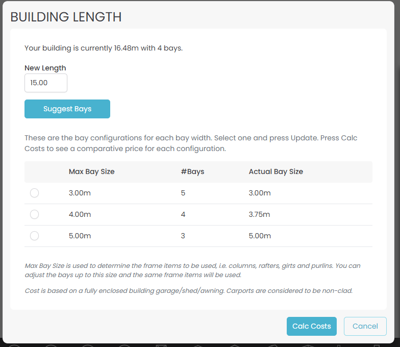Screen dimensions: 400x347
Task: Pick the 5.00m max bay size radio button
Action: click(34, 236)
